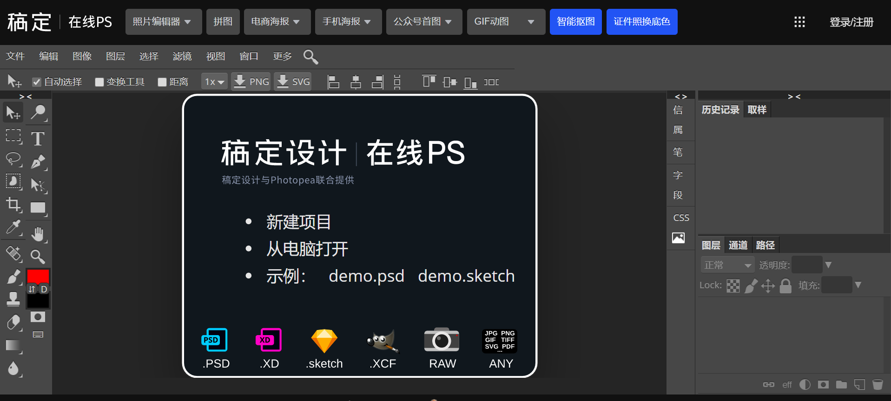Toggle the 自动选择 checkbox
This screenshot has height=401, width=891.
click(x=36, y=82)
